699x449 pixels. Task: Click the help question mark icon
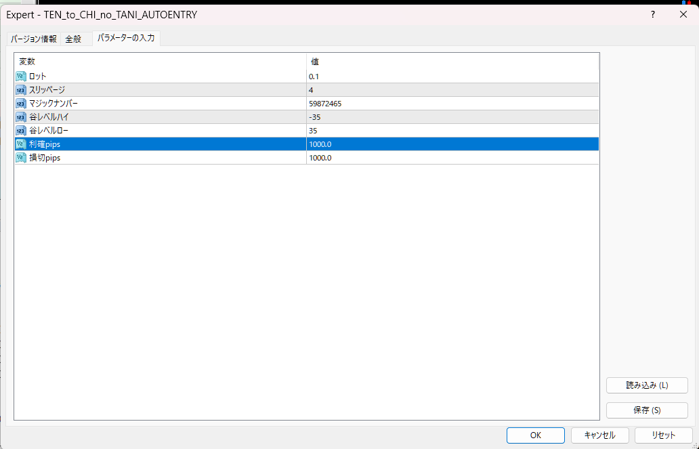[x=652, y=14]
